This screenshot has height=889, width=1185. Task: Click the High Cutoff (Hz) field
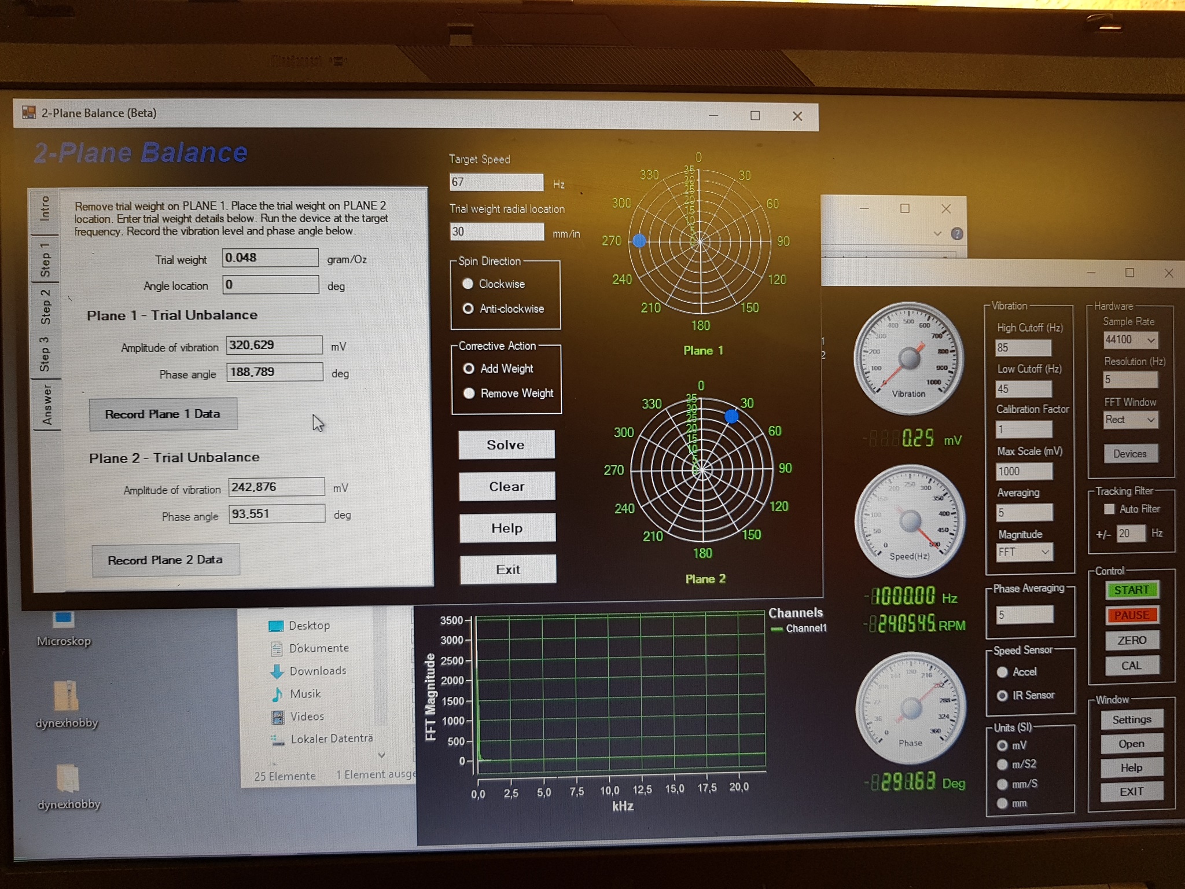(x=1023, y=348)
